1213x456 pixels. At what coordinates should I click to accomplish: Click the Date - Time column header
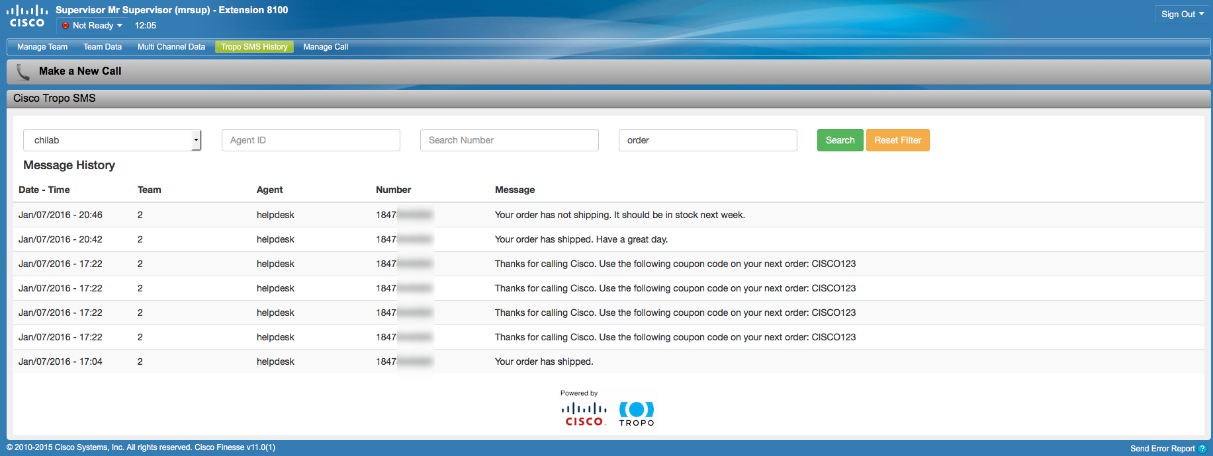(44, 190)
